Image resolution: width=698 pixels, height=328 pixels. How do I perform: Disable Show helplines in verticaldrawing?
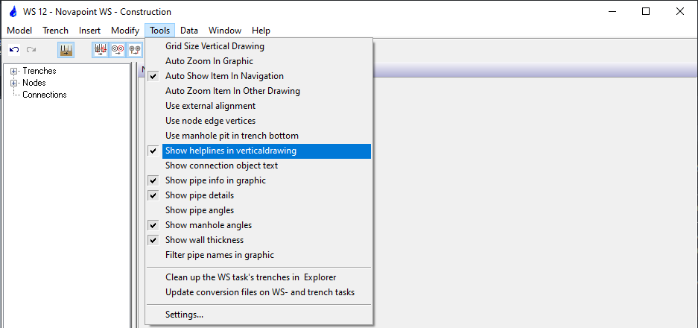[231, 151]
